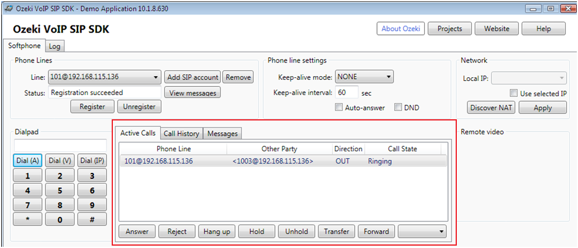Click Discover NAT
The width and height of the screenshot is (578, 248).
pyautogui.click(x=492, y=107)
